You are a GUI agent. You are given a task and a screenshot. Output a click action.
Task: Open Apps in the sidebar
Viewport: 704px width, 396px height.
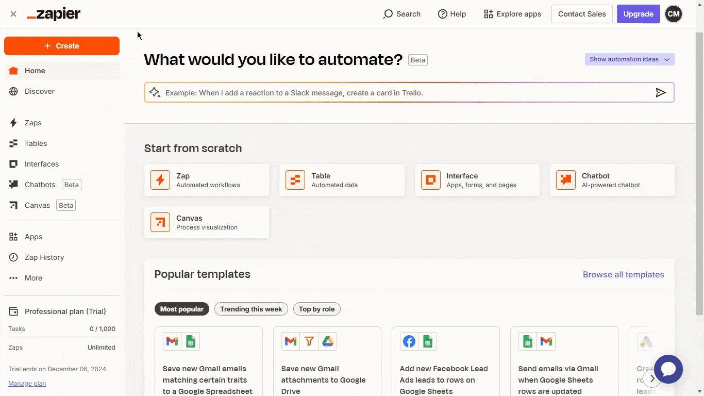62,237
